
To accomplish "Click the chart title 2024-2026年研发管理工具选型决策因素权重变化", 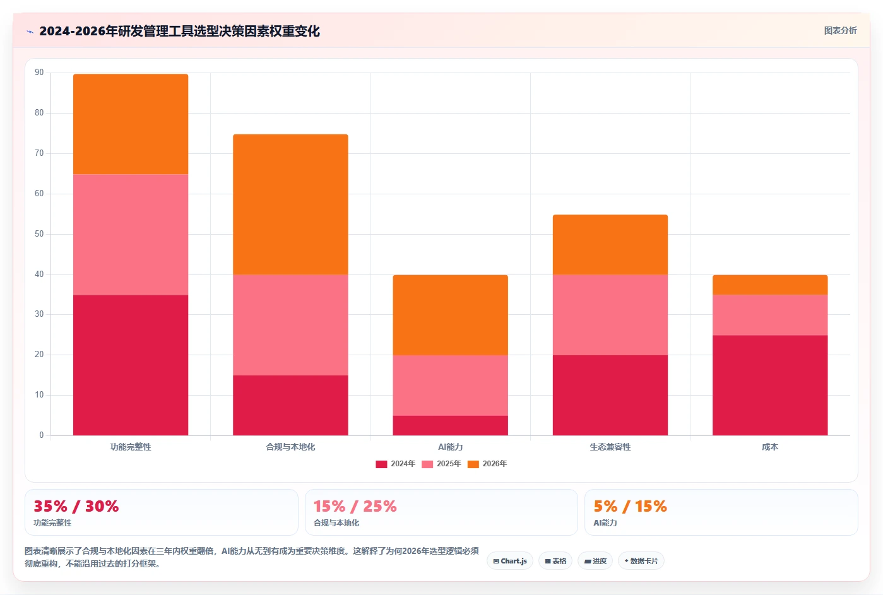I will [179, 31].
